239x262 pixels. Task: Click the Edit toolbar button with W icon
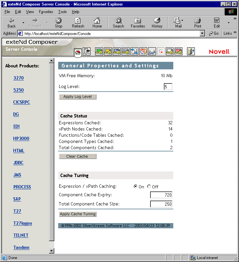pyautogui.click(x=217, y=23)
